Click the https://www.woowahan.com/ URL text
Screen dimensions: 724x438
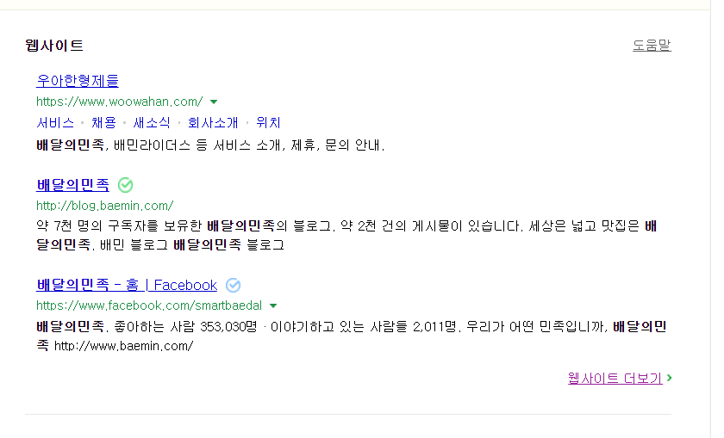[x=120, y=102]
